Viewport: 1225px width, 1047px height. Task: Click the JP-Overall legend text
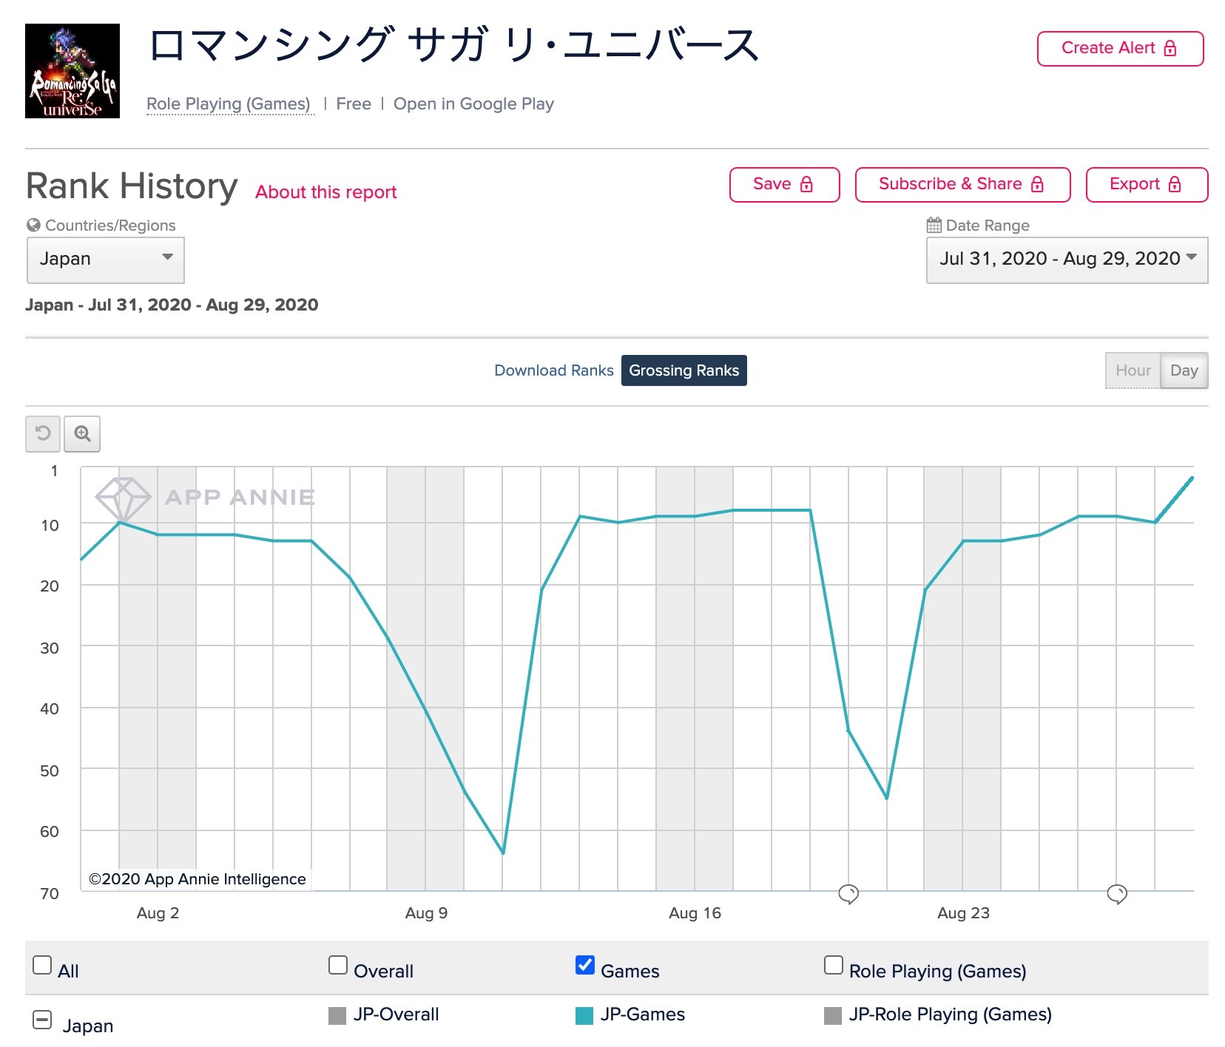tap(396, 1014)
